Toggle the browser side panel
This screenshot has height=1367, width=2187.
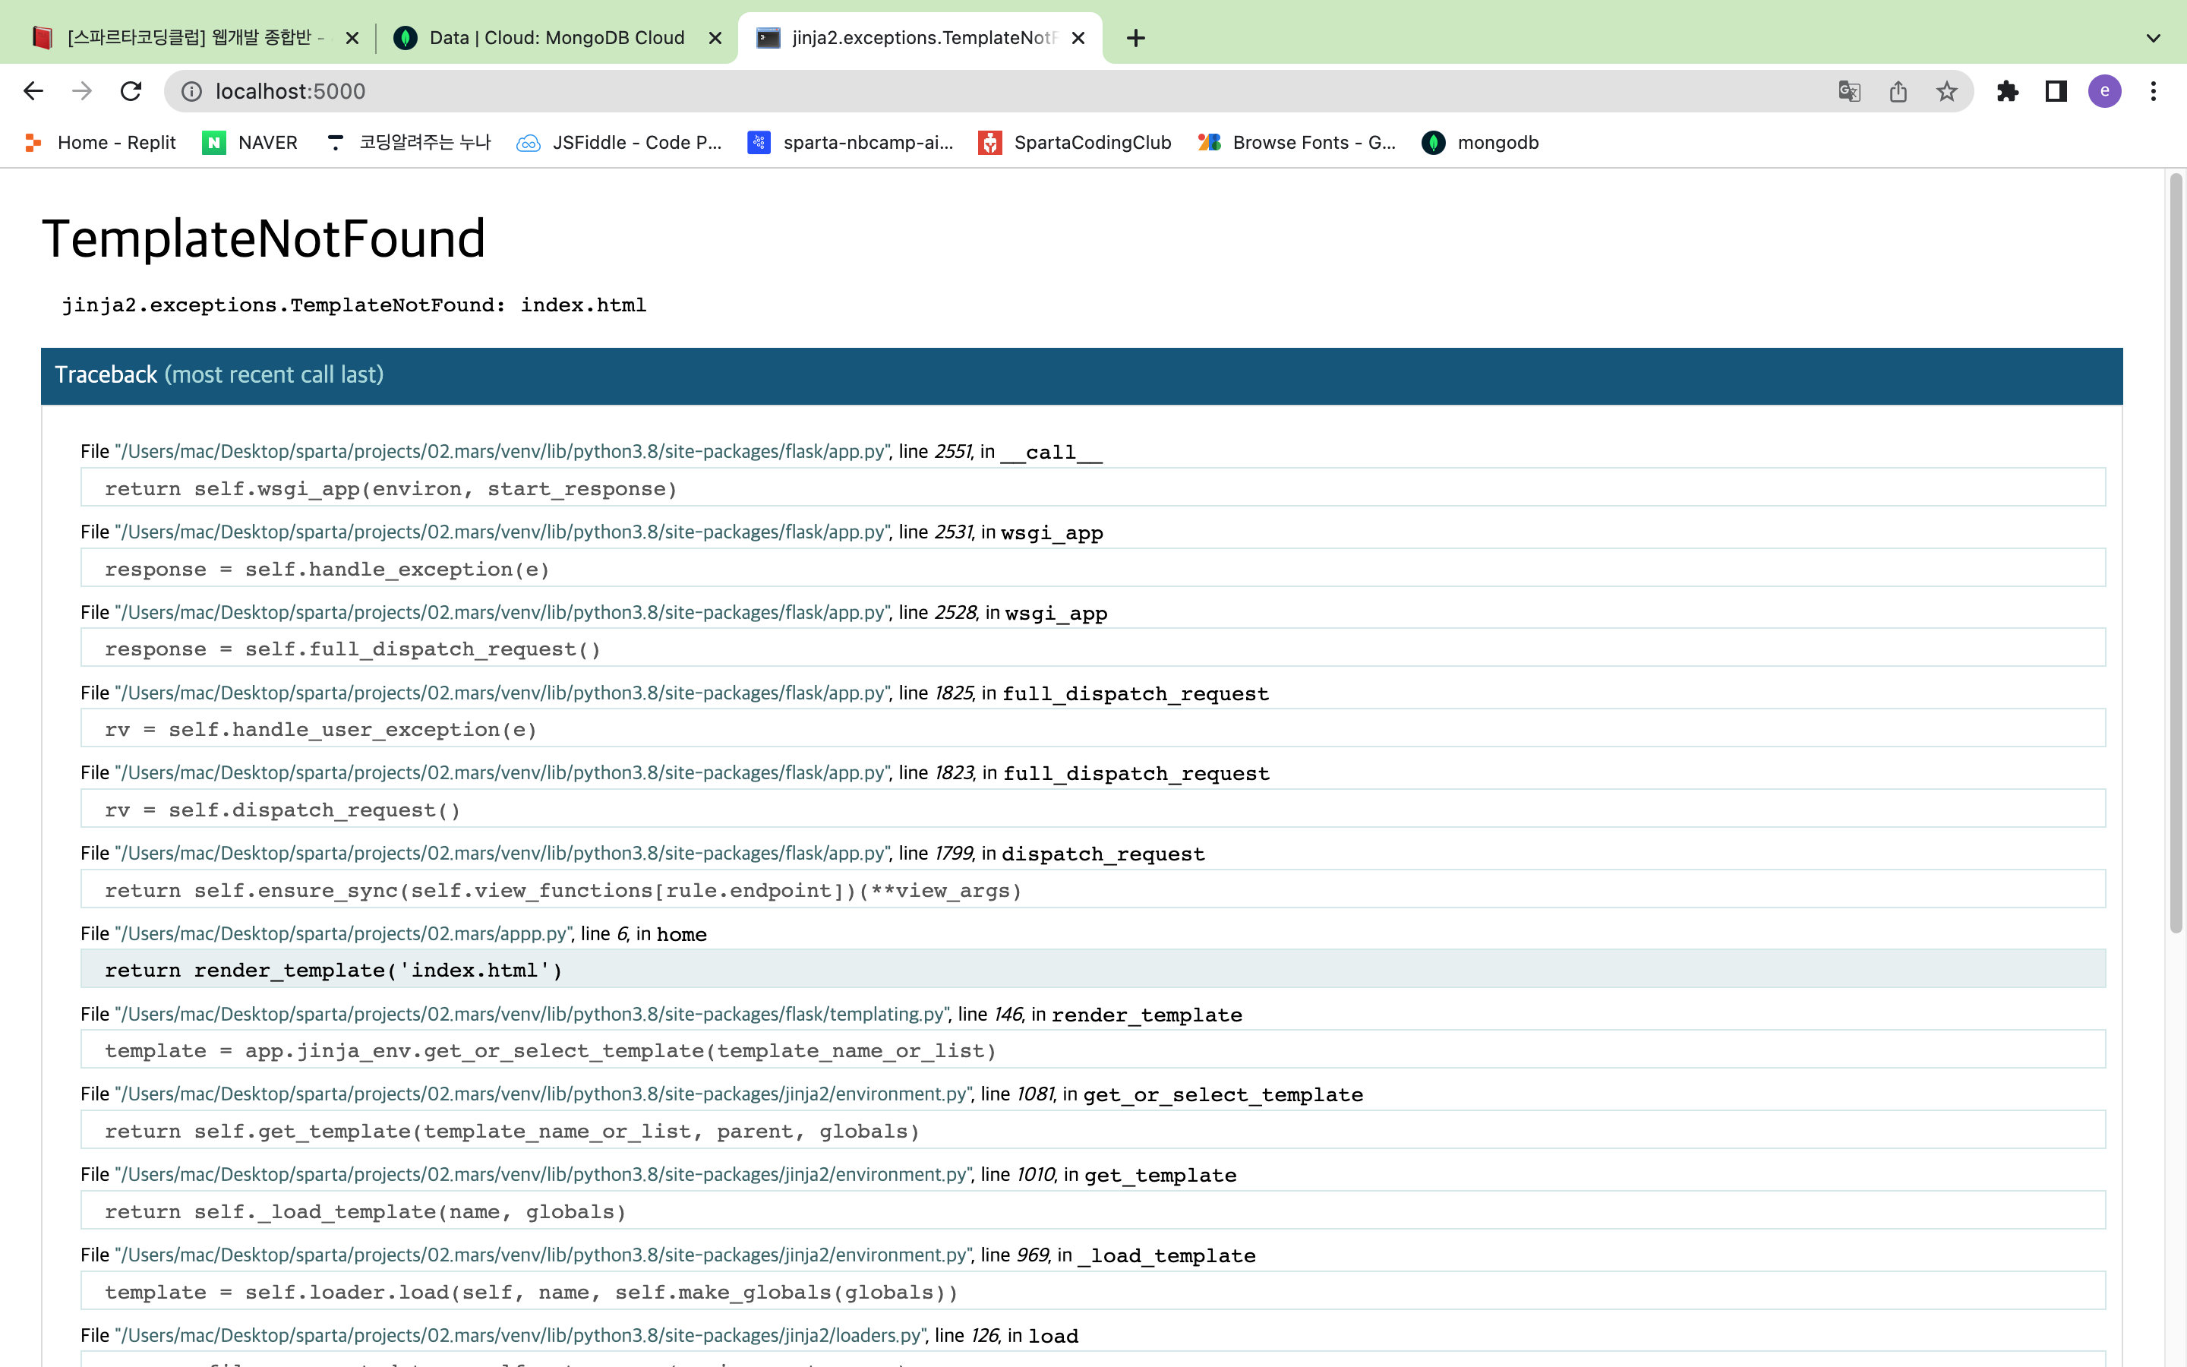2056,91
